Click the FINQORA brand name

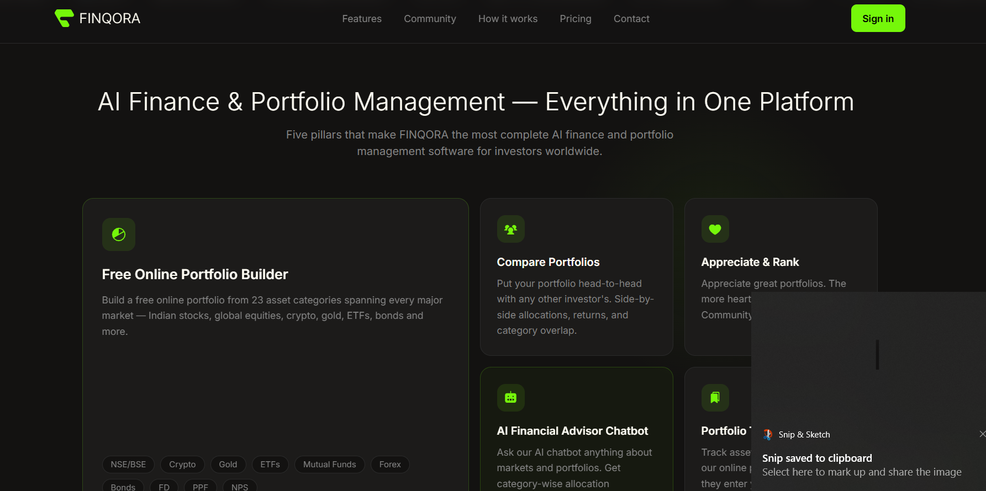[110, 18]
